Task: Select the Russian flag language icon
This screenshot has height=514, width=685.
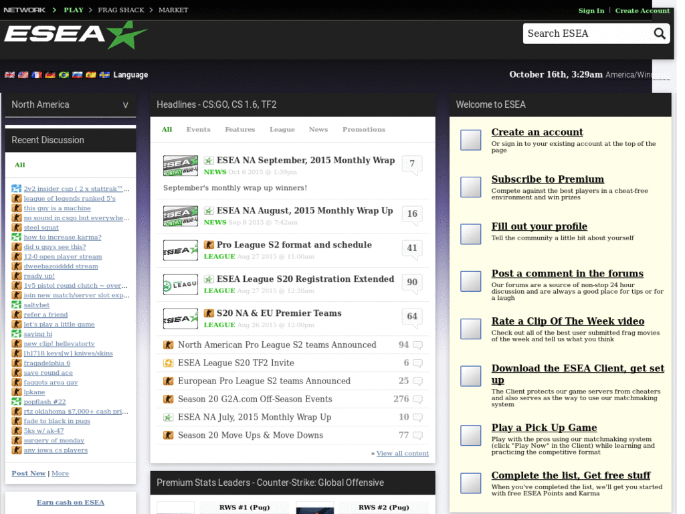Action: pyautogui.click(x=77, y=75)
